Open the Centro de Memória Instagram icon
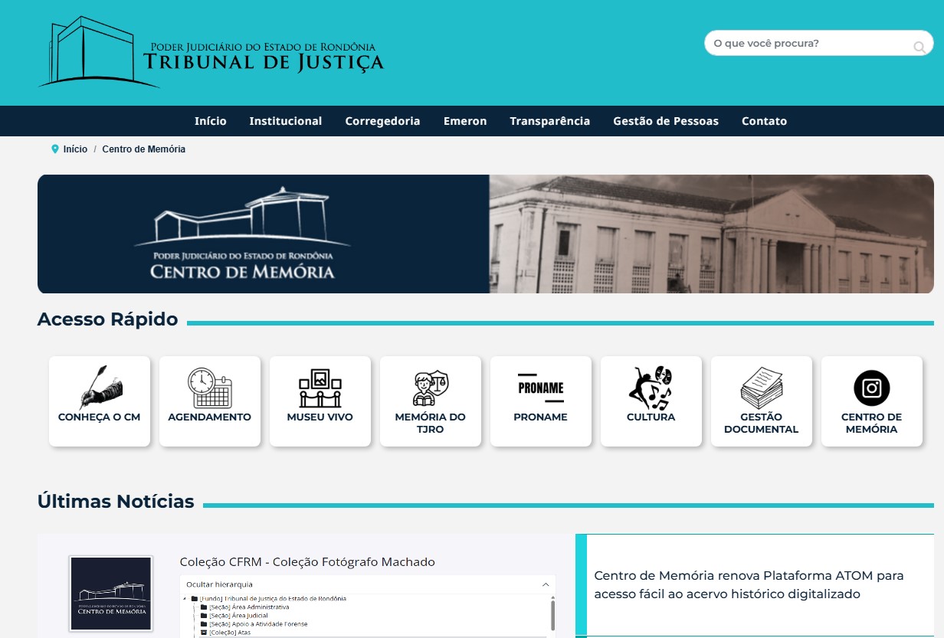This screenshot has height=638, width=944. coord(871,388)
